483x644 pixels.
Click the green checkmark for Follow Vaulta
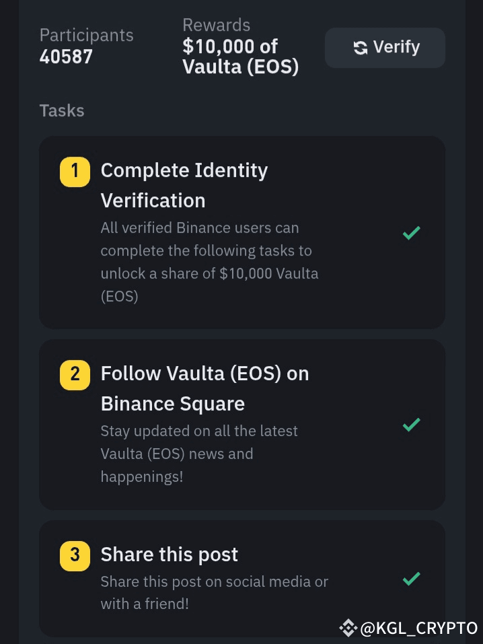click(x=411, y=425)
